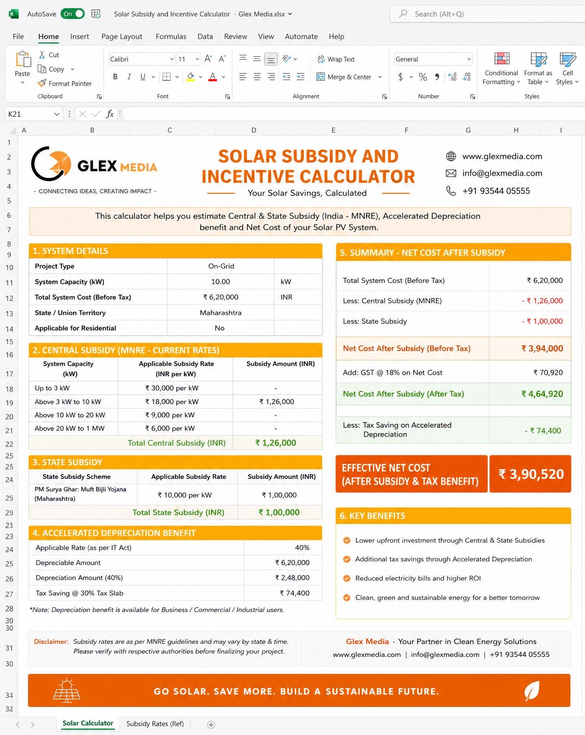Set Bottom Align for cell text

point(271,59)
